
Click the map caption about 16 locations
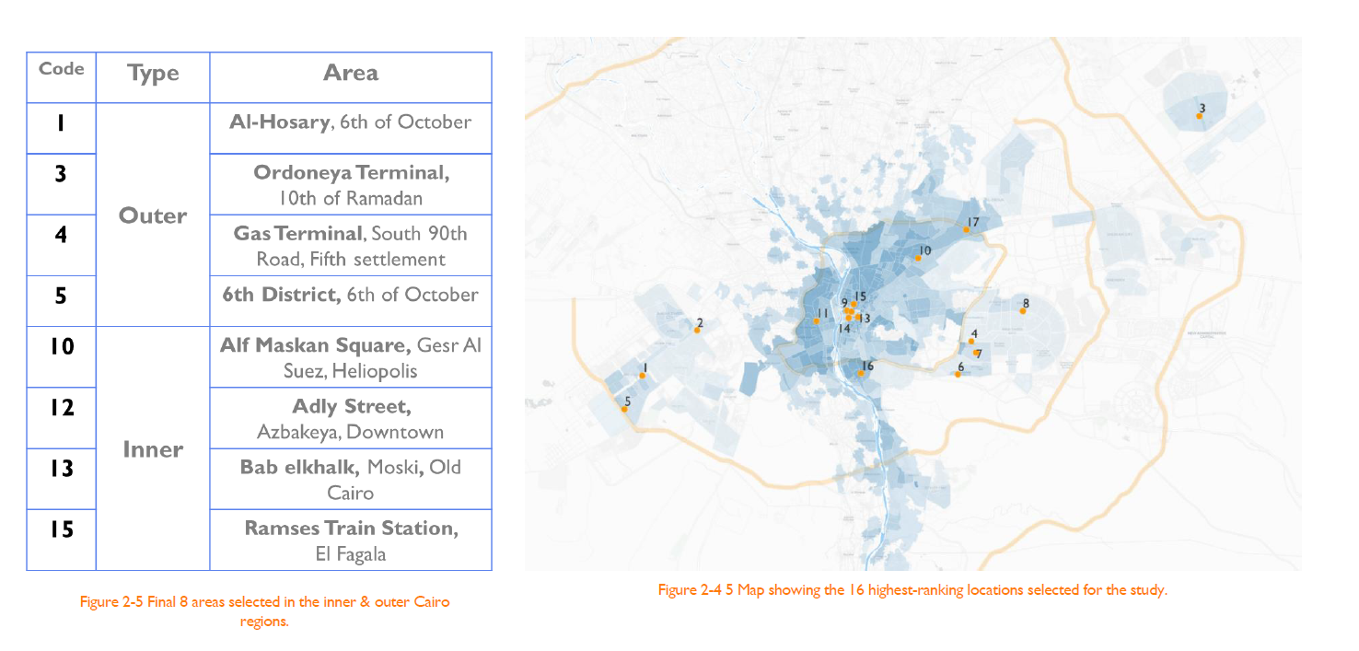(x=912, y=590)
